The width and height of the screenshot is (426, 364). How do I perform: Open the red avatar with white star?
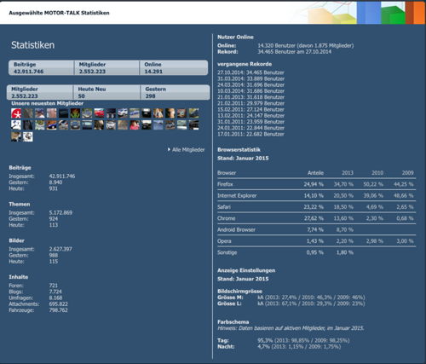(x=16, y=113)
